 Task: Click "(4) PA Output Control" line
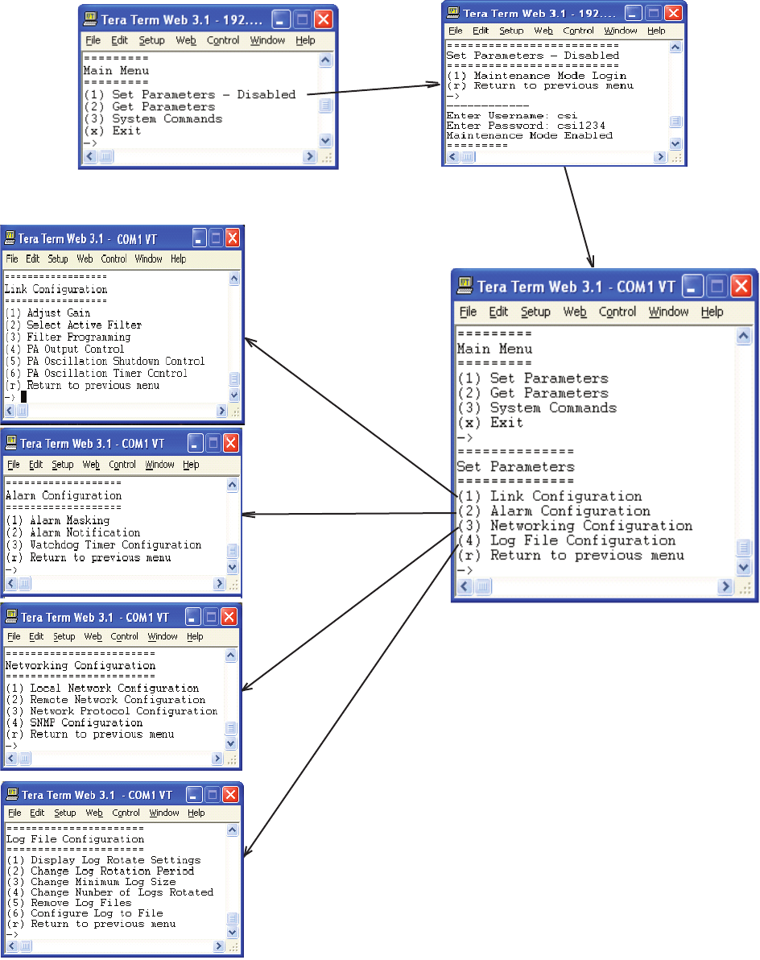point(65,349)
